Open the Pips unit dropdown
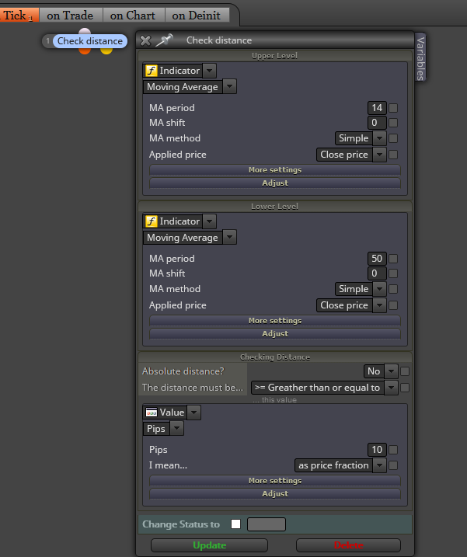The image size is (467, 557). coord(177,428)
